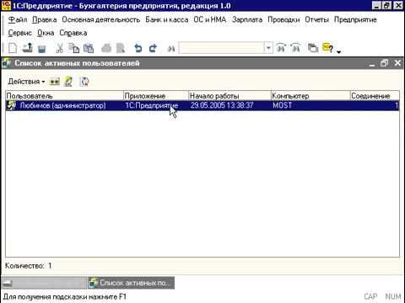Click the Print preview toolbar icon
The height and width of the screenshot is (303, 405).
pyautogui.click(x=121, y=48)
